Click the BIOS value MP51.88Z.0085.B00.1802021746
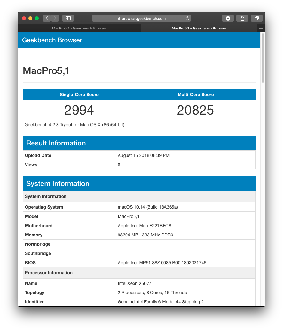283x330 pixels. 162,263
